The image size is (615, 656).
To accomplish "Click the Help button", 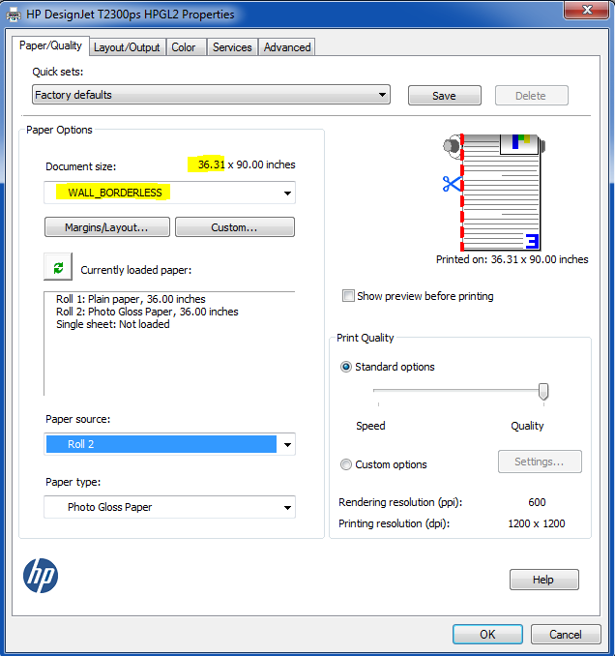I will pos(543,580).
